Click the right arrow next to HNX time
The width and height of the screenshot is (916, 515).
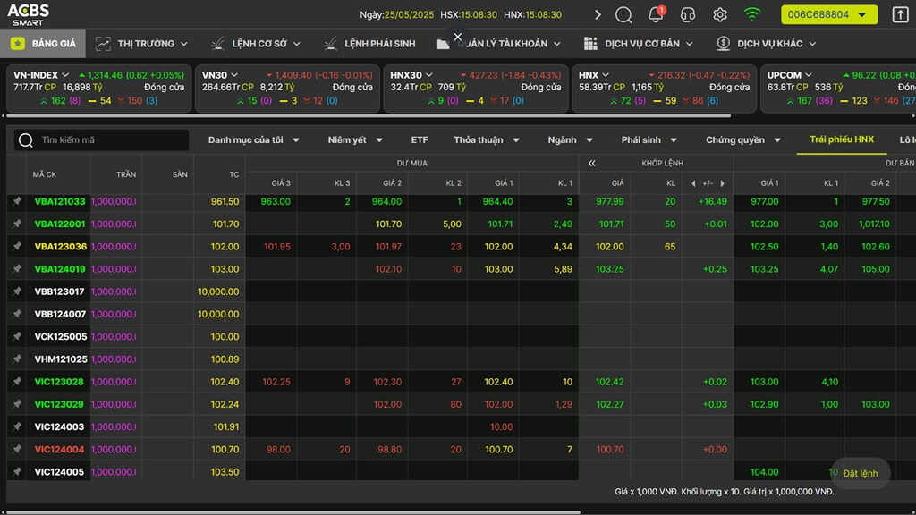(598, 14)
